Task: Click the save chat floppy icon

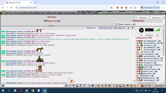Action: pos(77,86)
